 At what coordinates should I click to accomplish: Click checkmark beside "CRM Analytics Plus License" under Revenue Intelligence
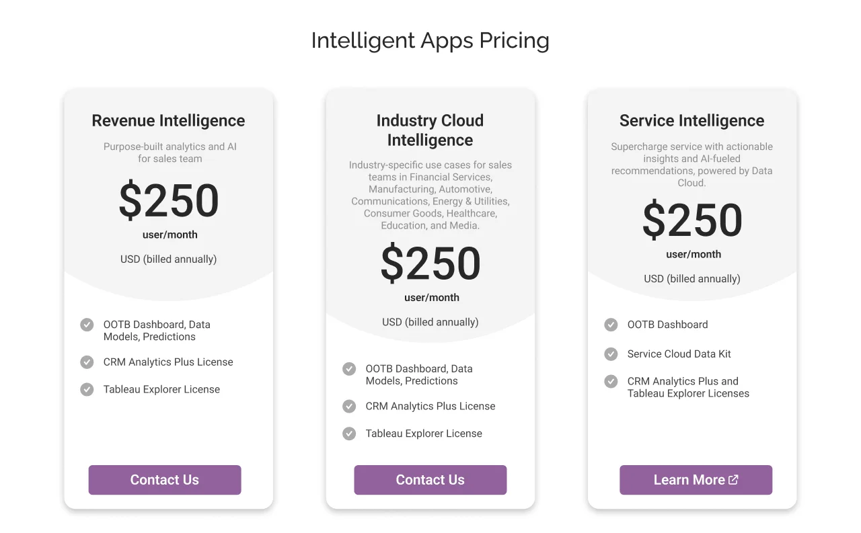(87, 362)
